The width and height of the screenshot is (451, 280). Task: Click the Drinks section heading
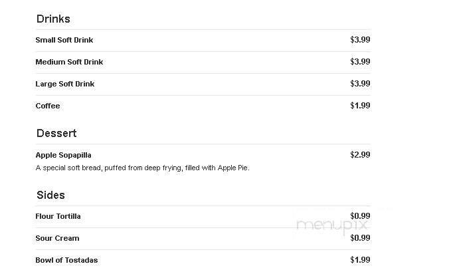53,19
